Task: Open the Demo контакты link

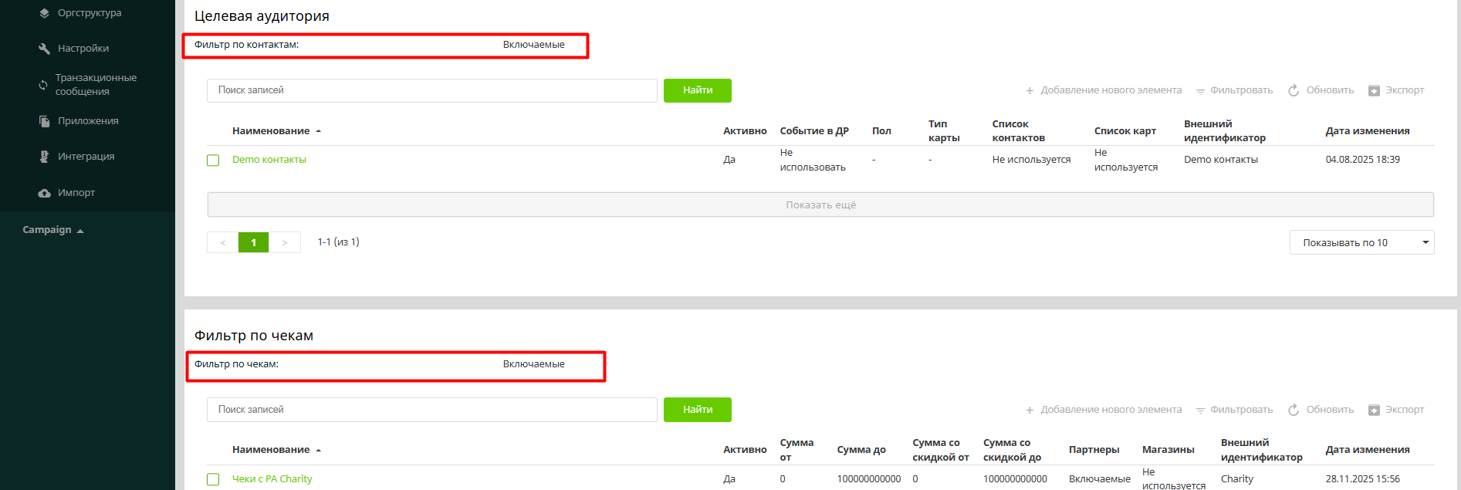Action: [269, 160]
